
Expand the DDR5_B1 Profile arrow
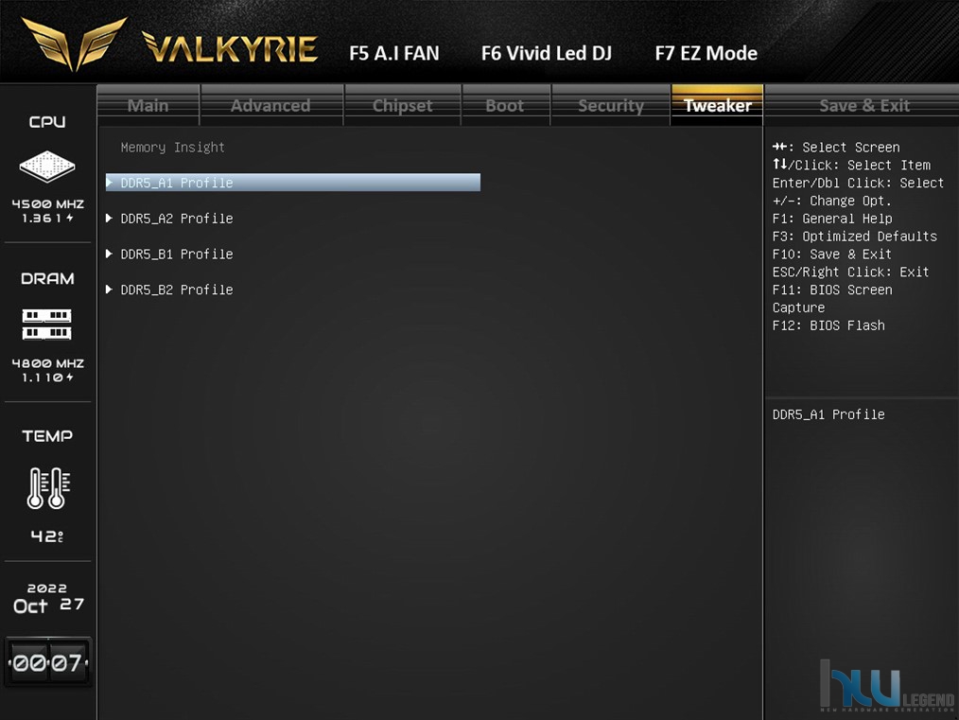[x=110, y=254]
